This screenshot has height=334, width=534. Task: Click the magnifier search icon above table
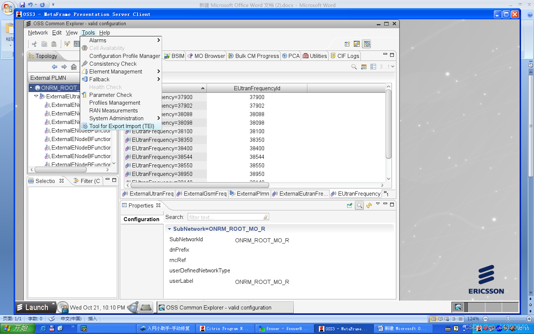(354, 67)
